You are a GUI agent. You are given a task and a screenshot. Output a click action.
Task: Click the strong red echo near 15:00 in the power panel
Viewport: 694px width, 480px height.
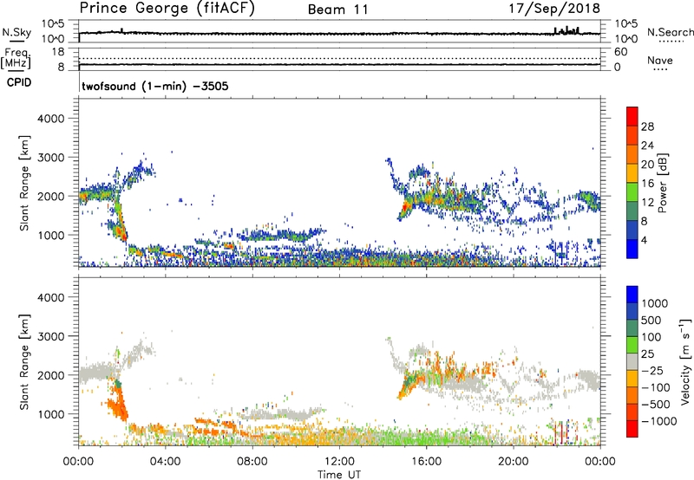(x=405, y=207)
